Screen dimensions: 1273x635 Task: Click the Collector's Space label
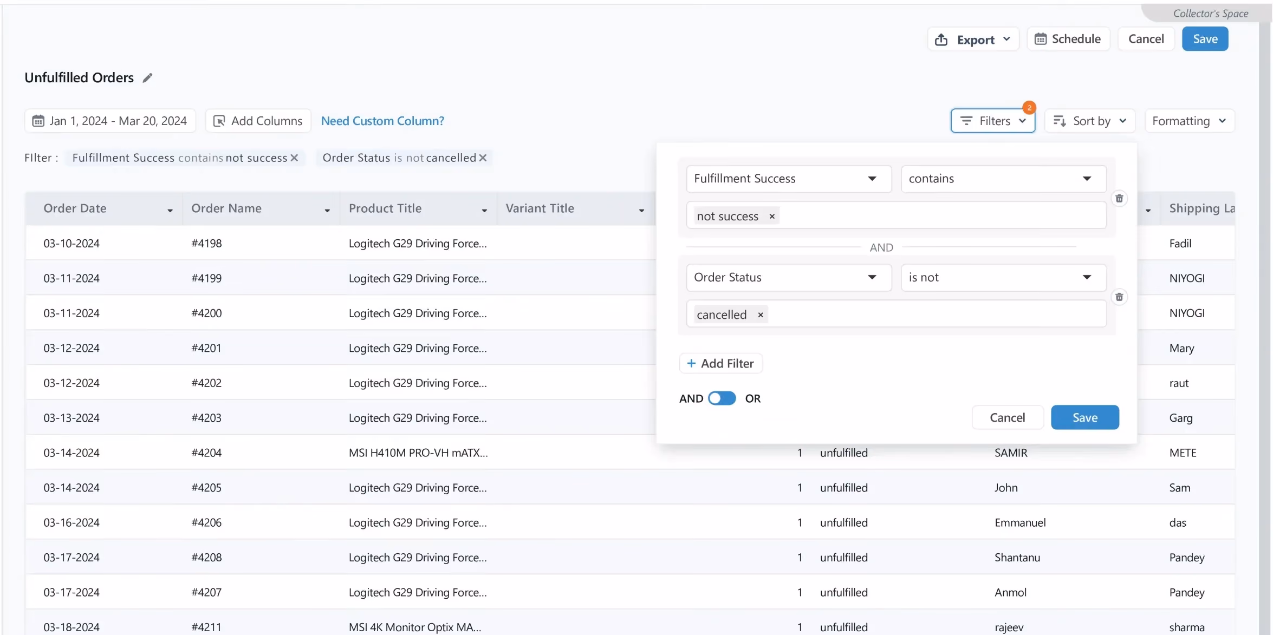click(x=1211, y=14)
